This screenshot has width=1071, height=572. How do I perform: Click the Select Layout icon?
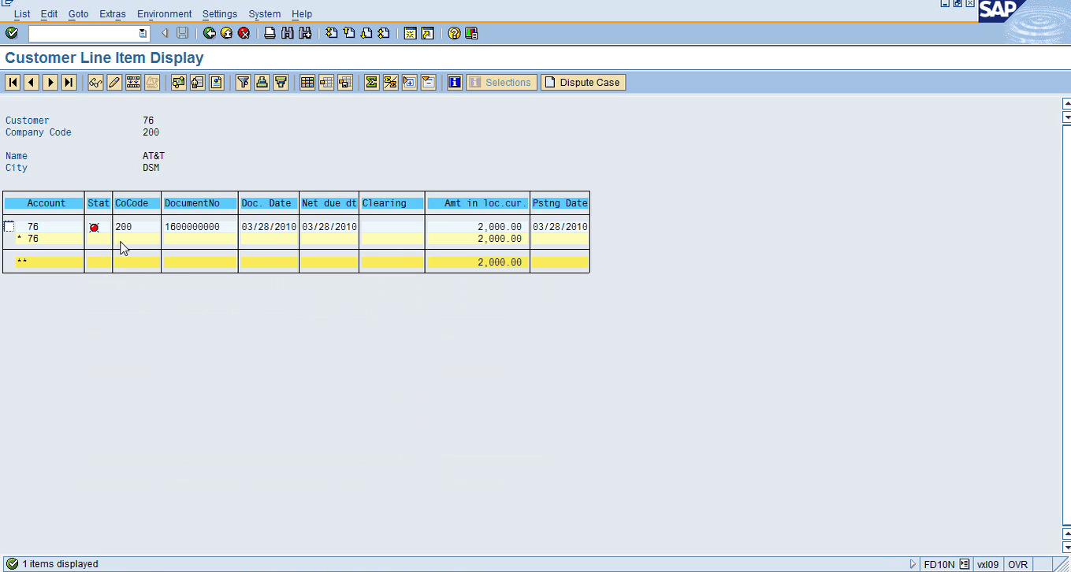[326, 82]
